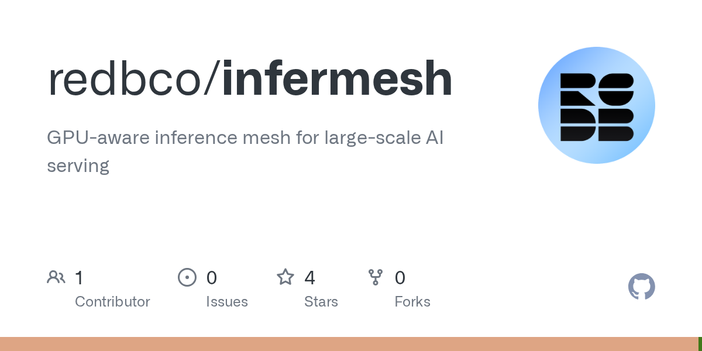Open the Forks label
Image resolution: width=702 pixels, height=351 pixels.
click(412, 302)
